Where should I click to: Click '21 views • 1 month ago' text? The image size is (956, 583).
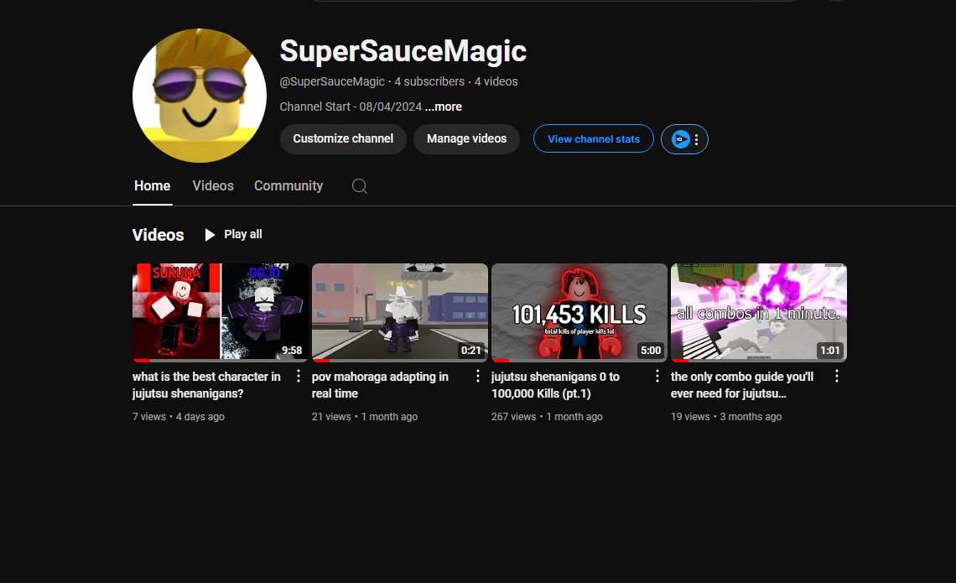coord(365,417)
